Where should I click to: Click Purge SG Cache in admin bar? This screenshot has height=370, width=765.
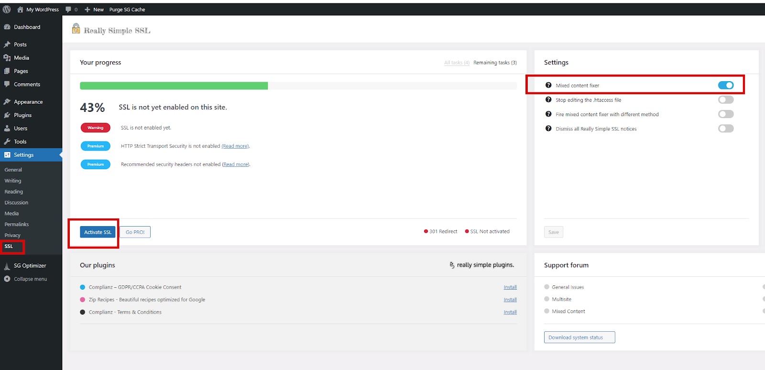point(127,10)
